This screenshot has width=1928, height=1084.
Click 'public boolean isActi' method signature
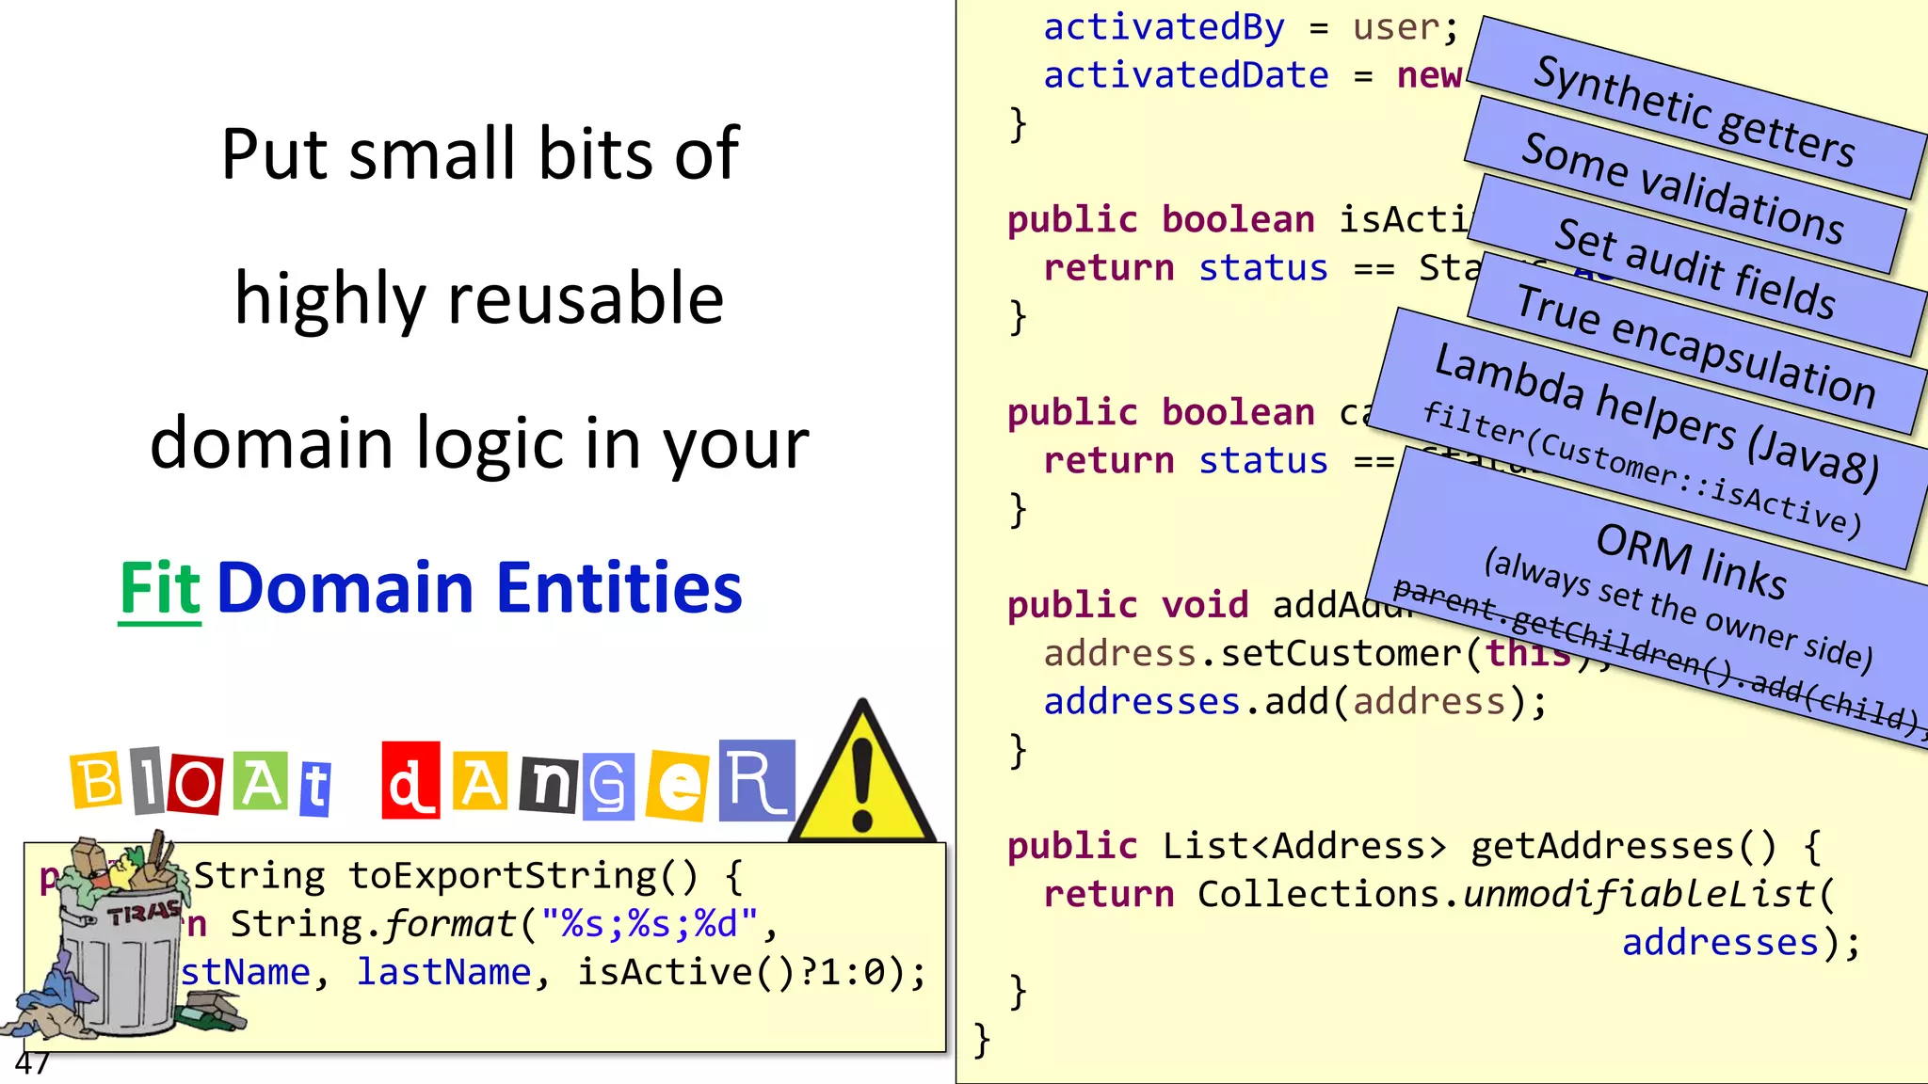1239,220
